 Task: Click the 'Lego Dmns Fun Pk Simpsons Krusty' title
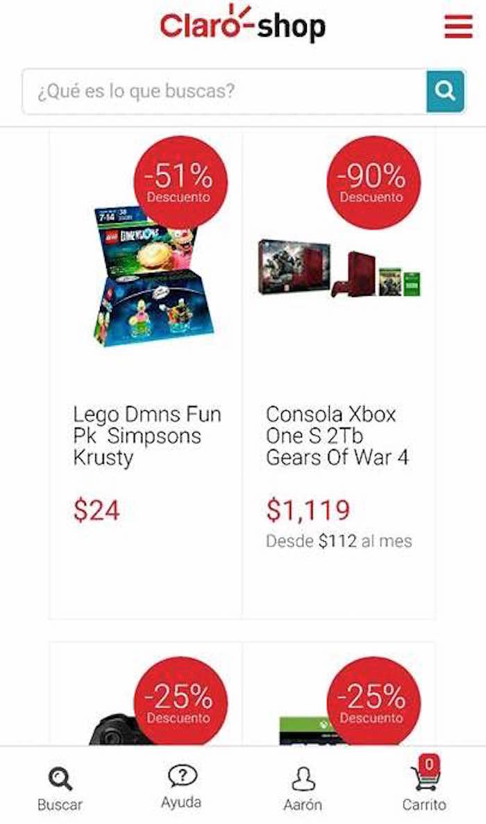click(x=147, y=436)
